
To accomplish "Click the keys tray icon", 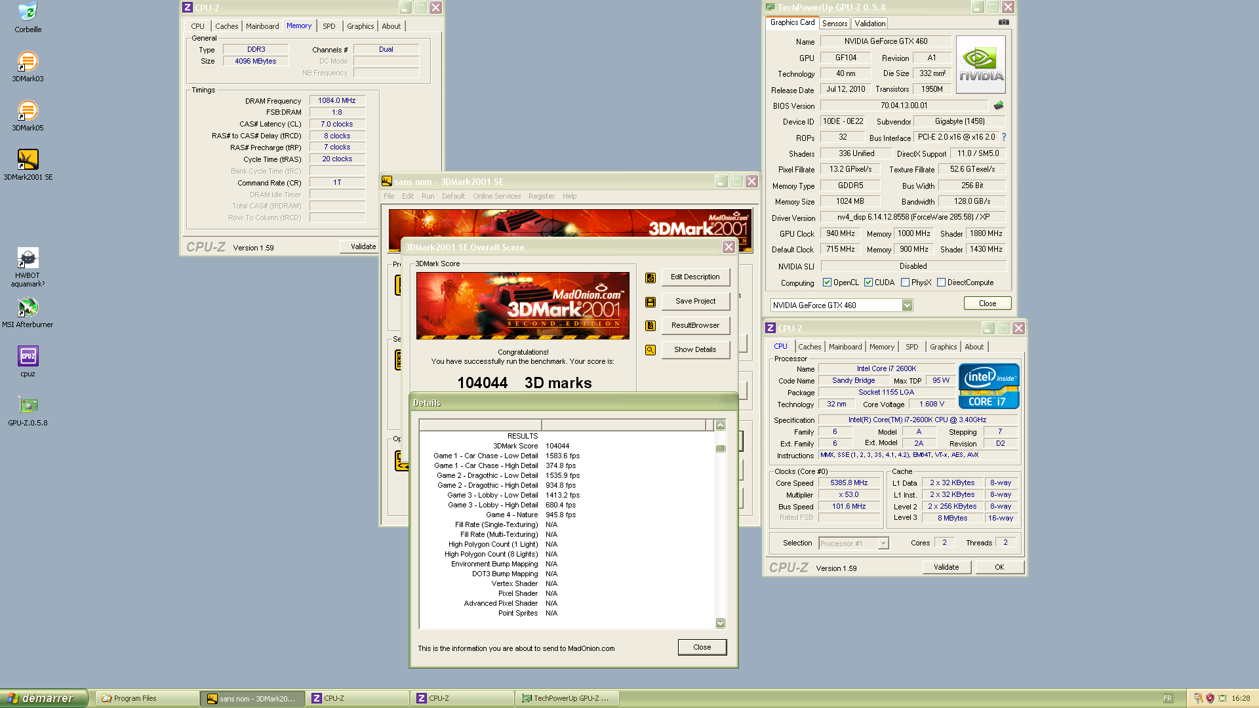I will point(1198,698).
